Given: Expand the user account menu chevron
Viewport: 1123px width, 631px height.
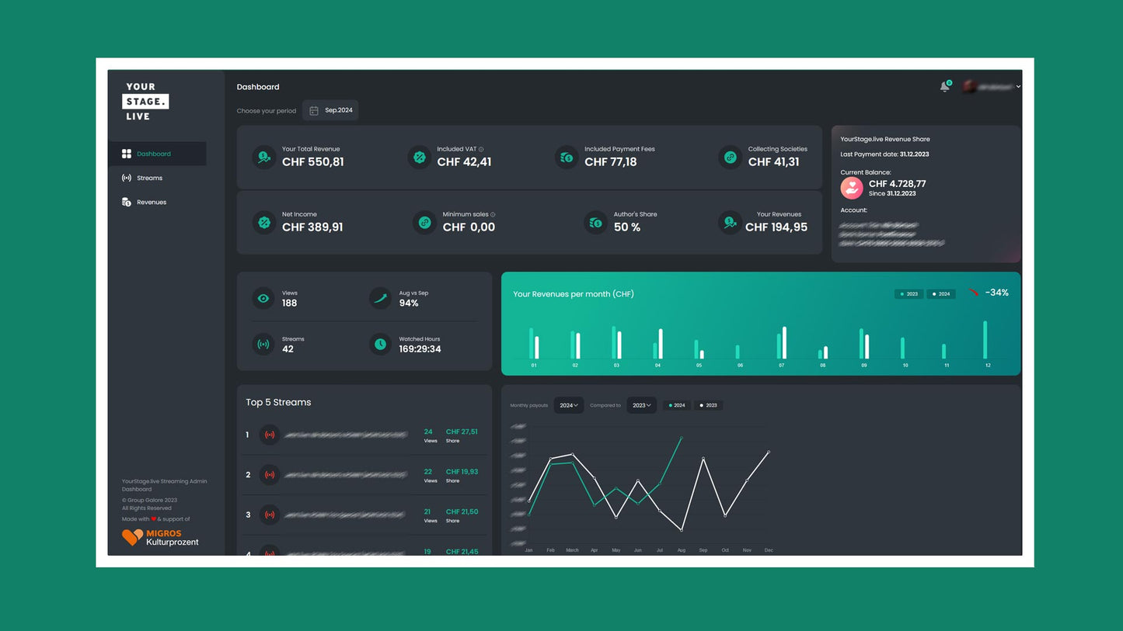Looking at the screenshot, I should coord(1018,87).
